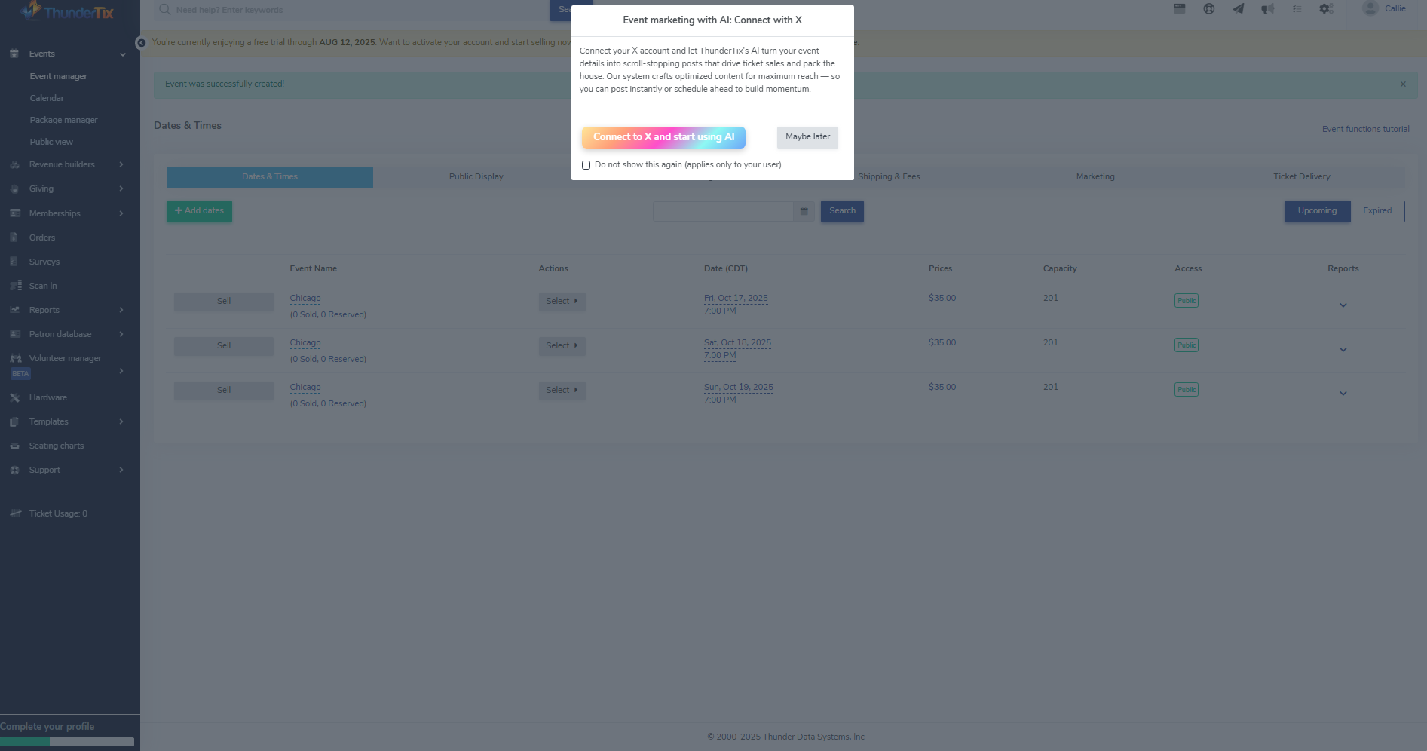Collapse the Events sidebar section
The width and height of the screenshot is (1427, 751).
[x=122, y=54]
